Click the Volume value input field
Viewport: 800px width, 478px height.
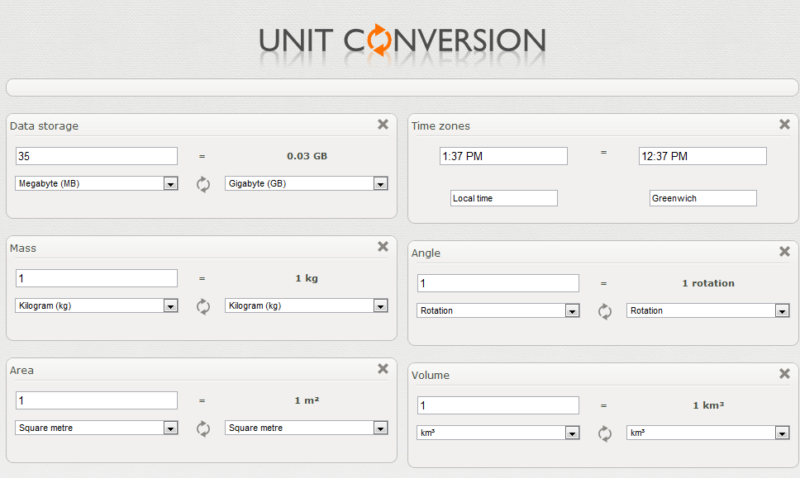tap(498, 405)
